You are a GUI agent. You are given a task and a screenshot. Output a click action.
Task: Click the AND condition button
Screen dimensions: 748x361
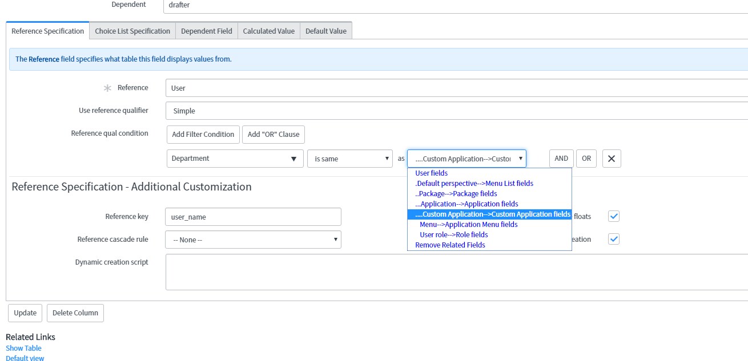point(561,159)
